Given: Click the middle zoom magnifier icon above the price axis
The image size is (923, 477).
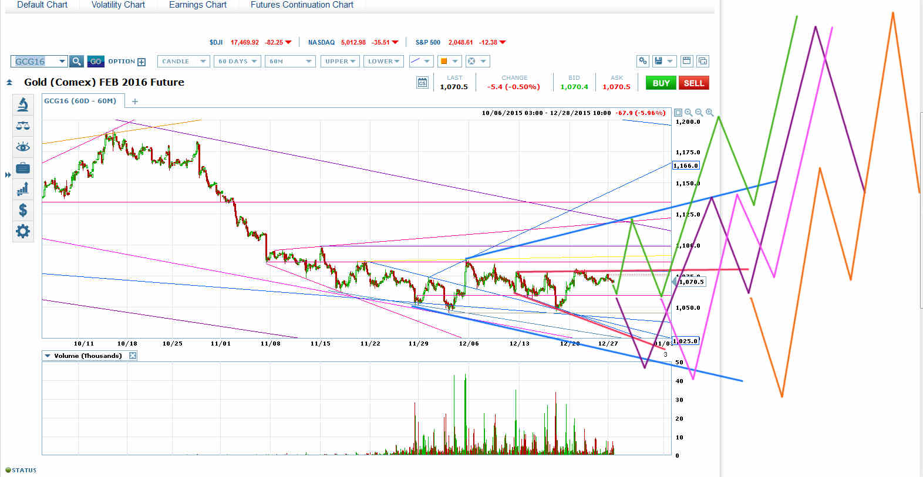Looking at the screenshot, I should [x=699, y=113].
